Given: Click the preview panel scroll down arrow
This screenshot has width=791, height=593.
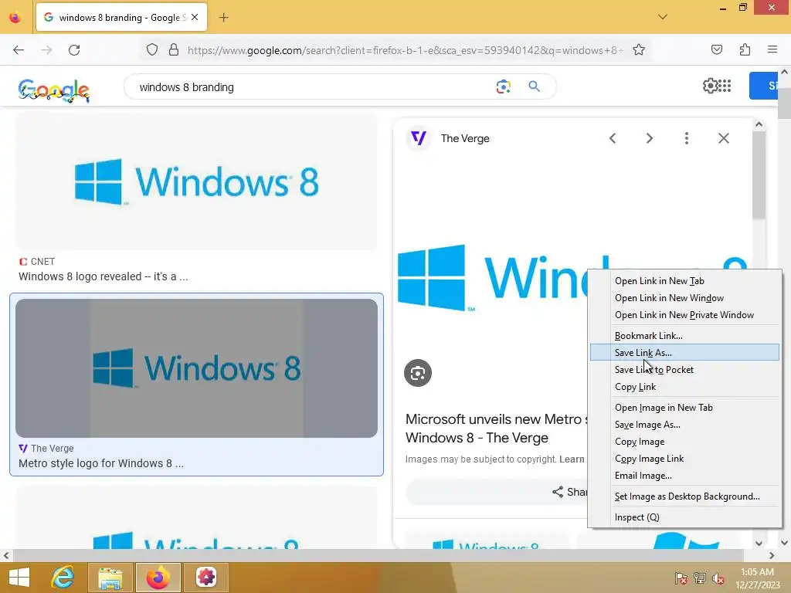Looking at the screenshot, I should pyautogui.click(x=759, y=543).
